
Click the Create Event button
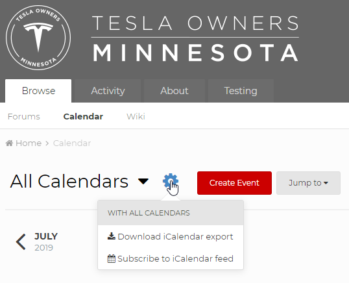pos(234,183)
